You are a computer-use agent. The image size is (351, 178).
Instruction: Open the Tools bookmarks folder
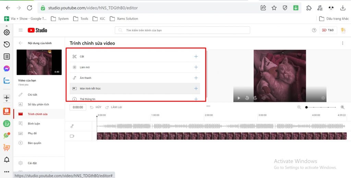81,19
